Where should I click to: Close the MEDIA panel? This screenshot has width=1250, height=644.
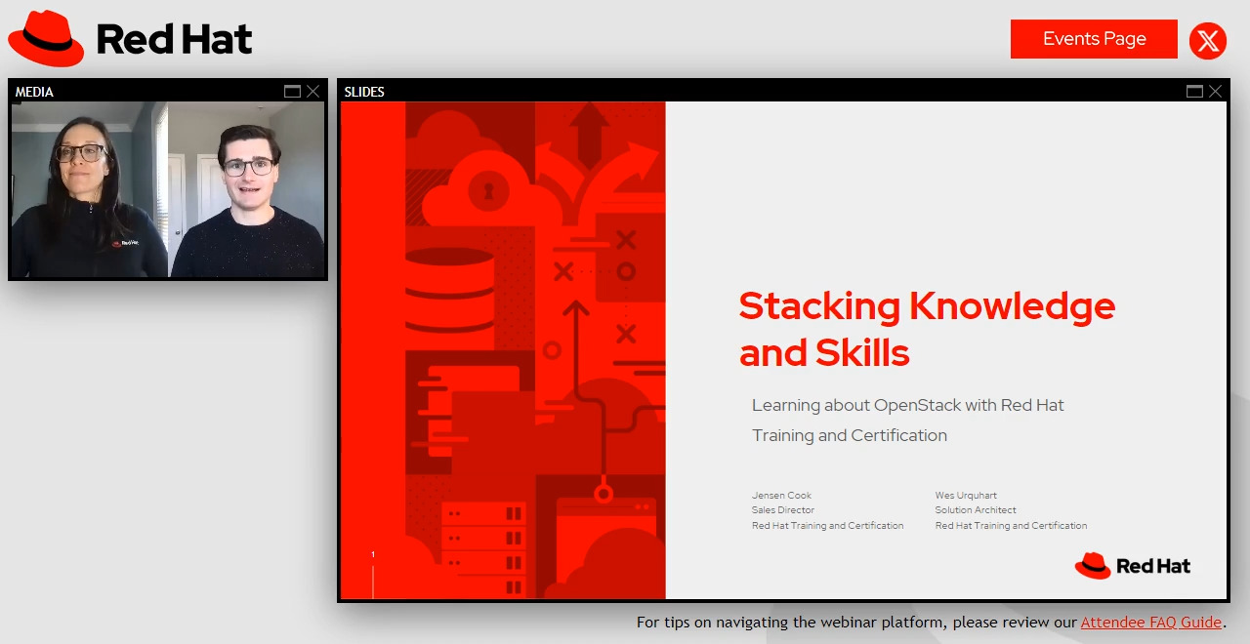pos(312,91)
